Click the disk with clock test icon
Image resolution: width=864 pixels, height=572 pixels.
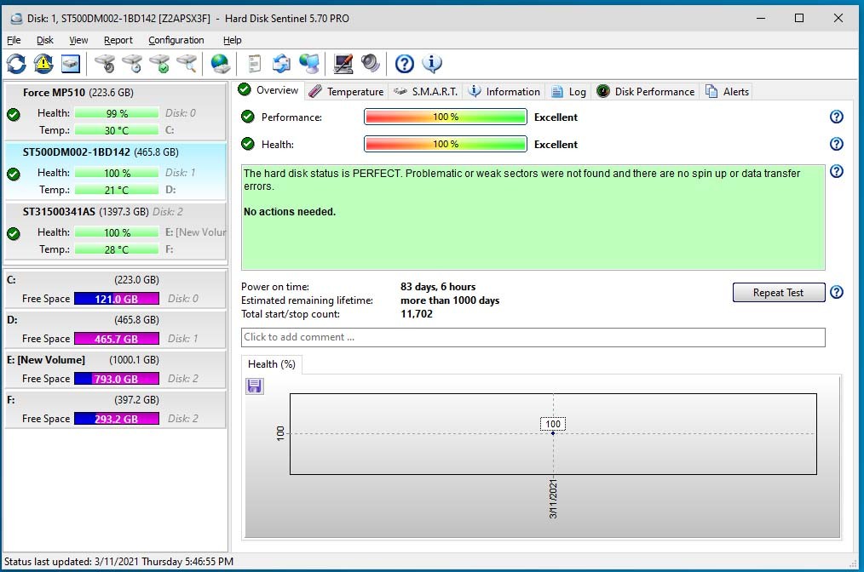[133, 64]
